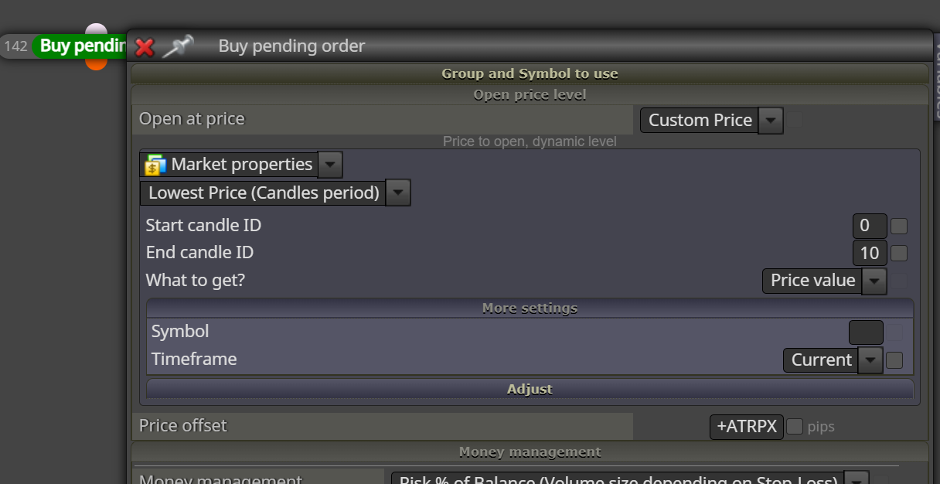940x484 pixels.
Task: Expand the Adjust section header
Action: [530, 389]
